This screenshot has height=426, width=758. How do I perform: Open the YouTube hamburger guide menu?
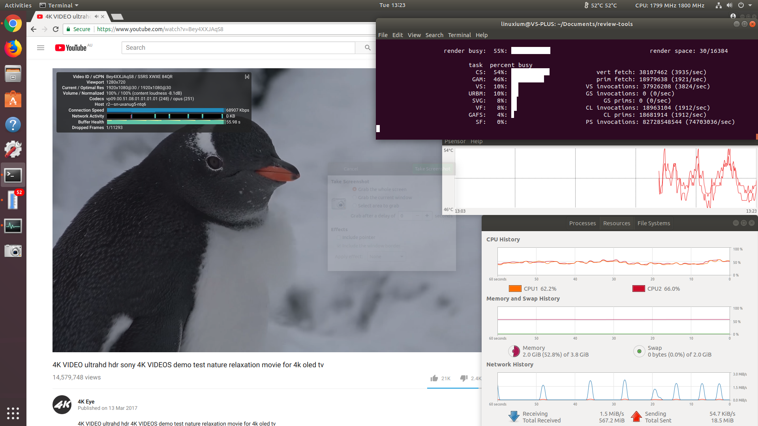tap(41, 48)
